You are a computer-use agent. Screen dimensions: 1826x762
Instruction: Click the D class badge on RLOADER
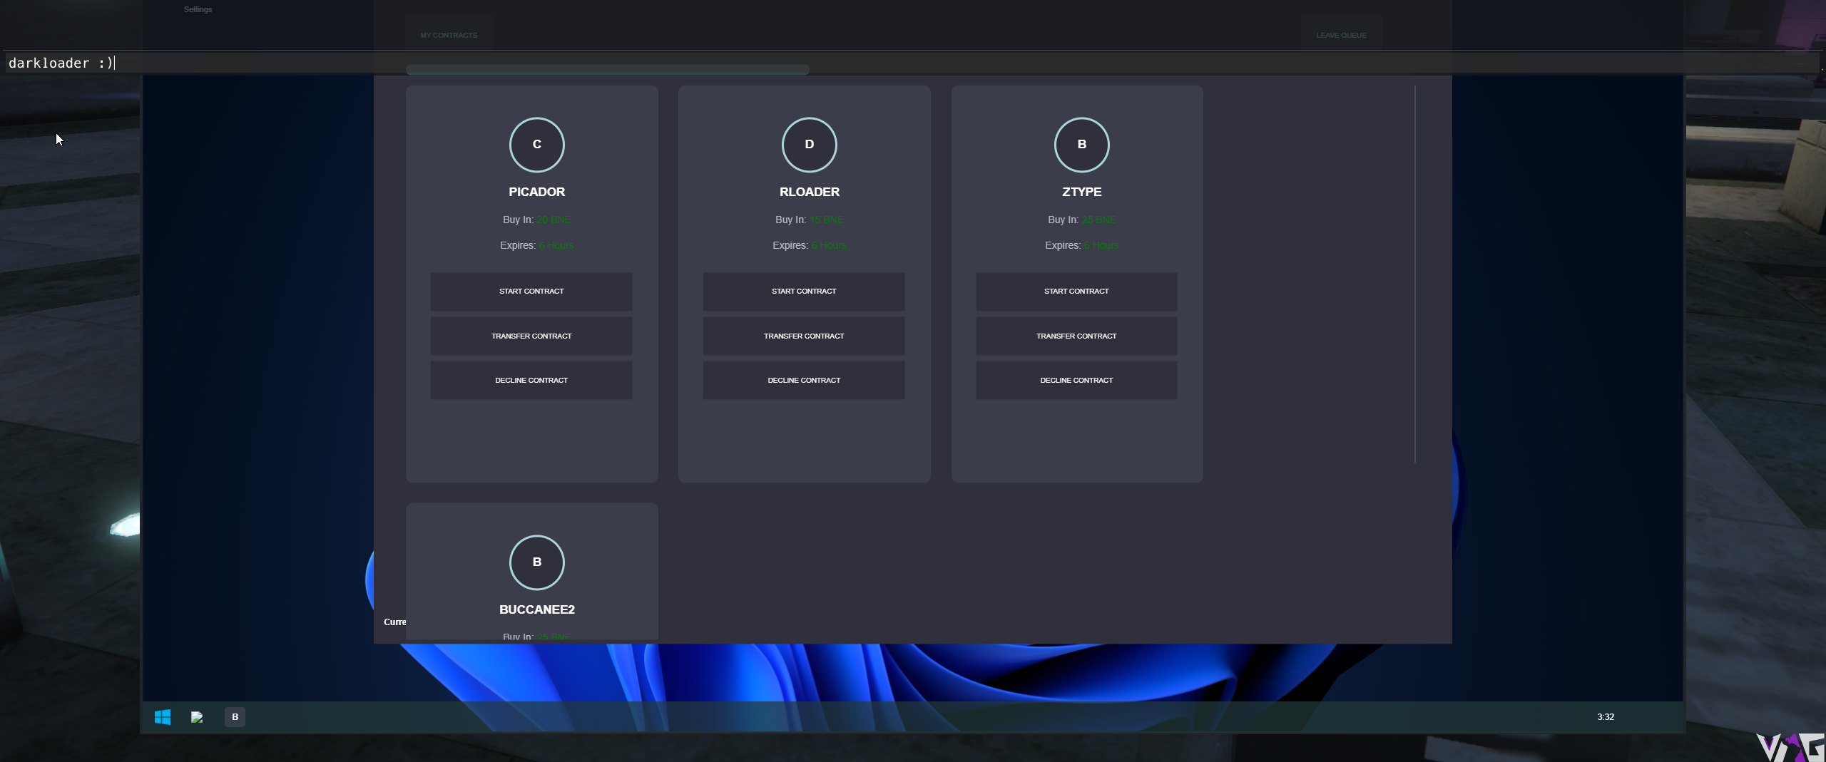pyautogui.click(x=810, y=145)
